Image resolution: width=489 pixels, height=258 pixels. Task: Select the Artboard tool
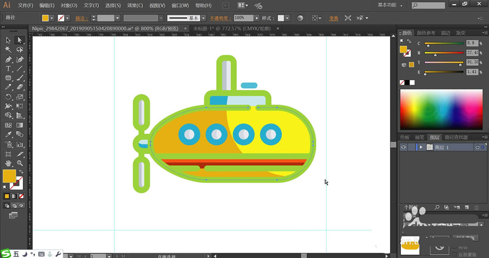click(x=8, y=154)
